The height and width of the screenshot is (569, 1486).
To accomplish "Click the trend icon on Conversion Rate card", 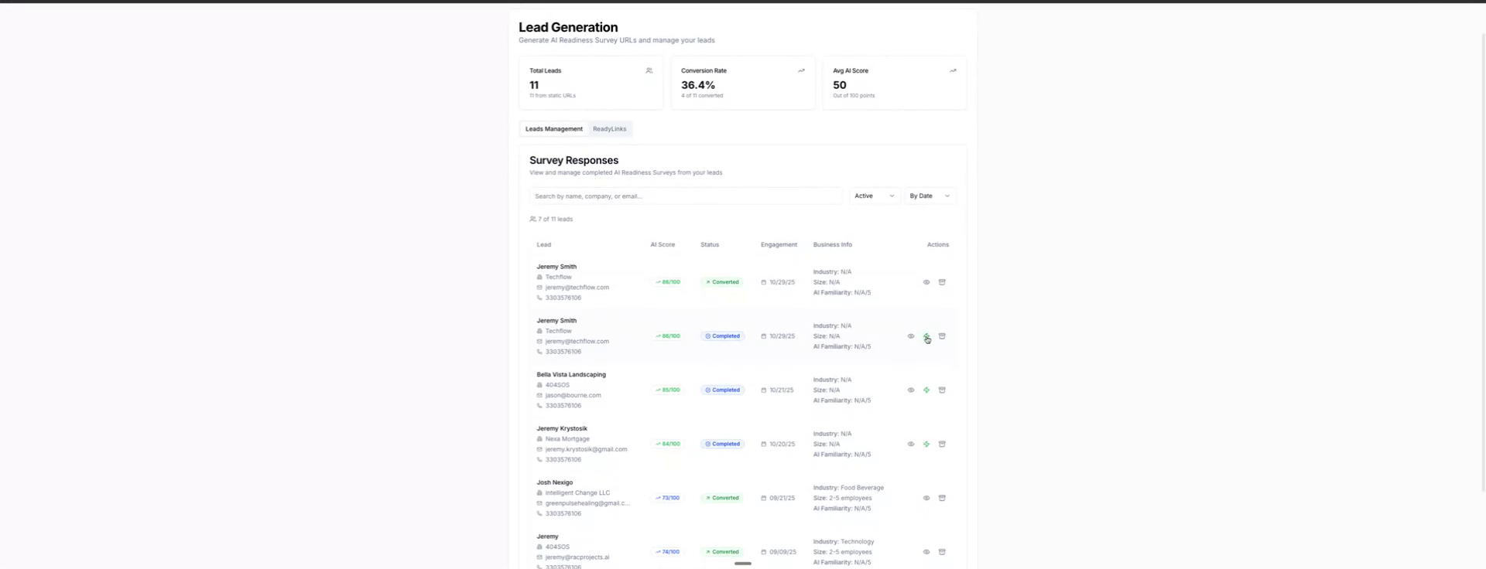I will coord(801,70).
